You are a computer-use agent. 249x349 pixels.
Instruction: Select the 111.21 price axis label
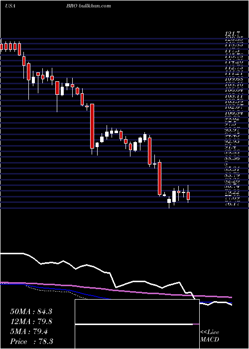pos(233,74)
